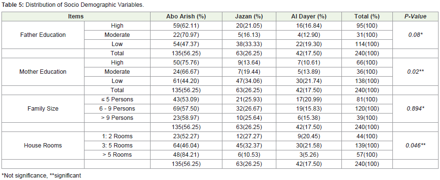Viewport: 440px width, 180px height.
Task: Click the Family Size row label
Action: tap(43, 109)
